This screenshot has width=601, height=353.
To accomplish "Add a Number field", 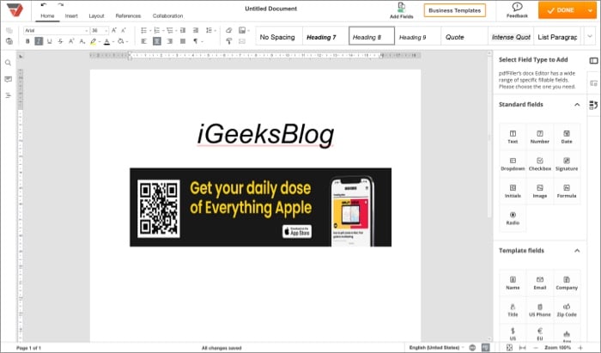I will click(x=540, y=137).
